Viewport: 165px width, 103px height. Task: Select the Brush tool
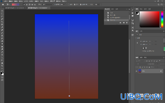(2, 33)
